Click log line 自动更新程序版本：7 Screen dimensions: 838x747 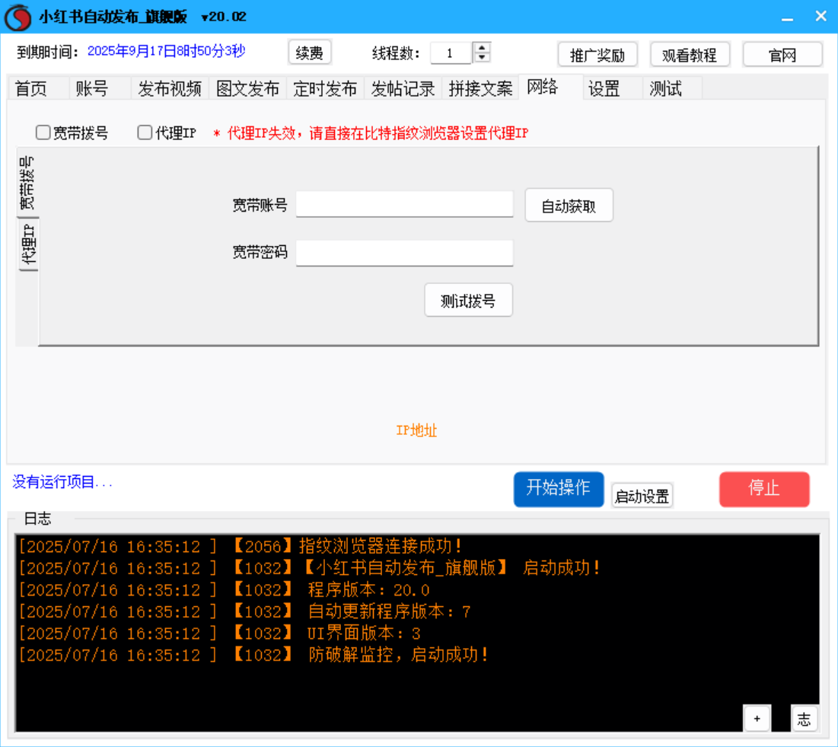pyautogui.click(x=245, y=611)
